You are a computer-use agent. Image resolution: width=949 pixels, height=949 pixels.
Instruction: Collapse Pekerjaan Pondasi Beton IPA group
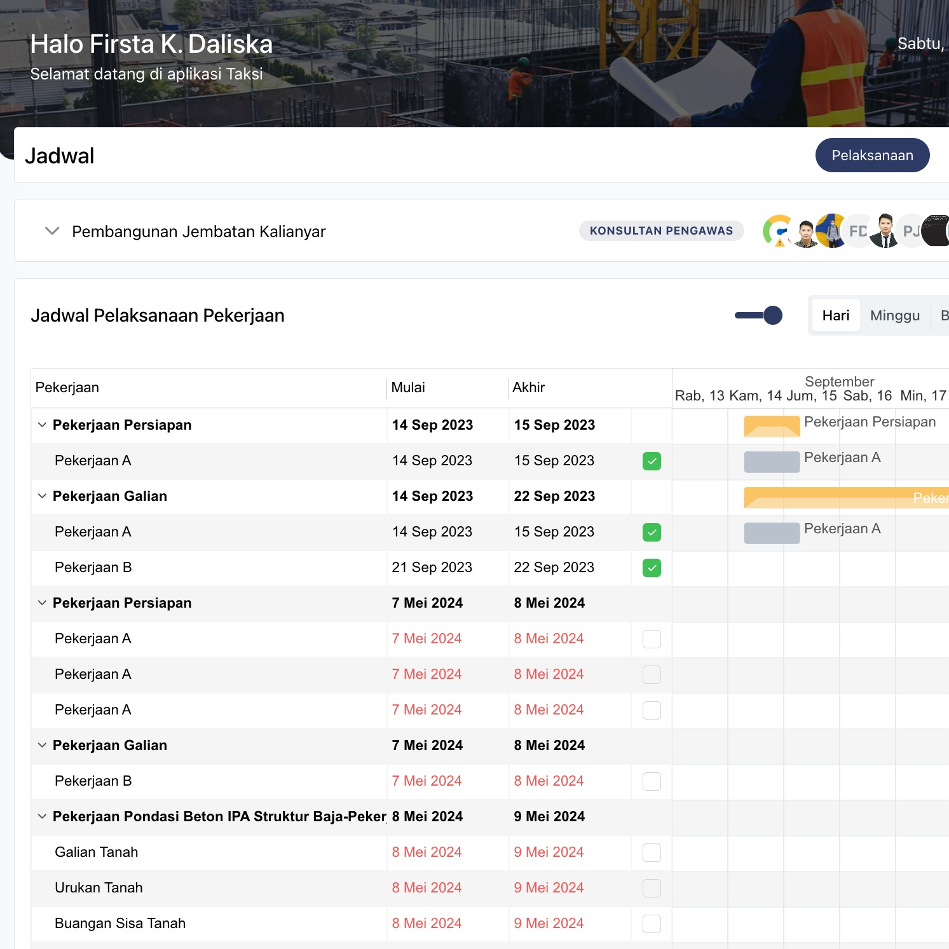(42, 817)
